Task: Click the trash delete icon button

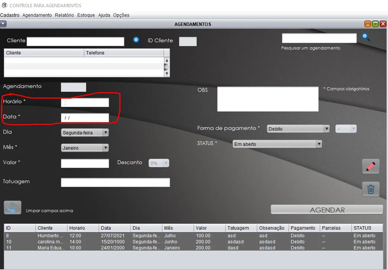Action: [370, 189]
